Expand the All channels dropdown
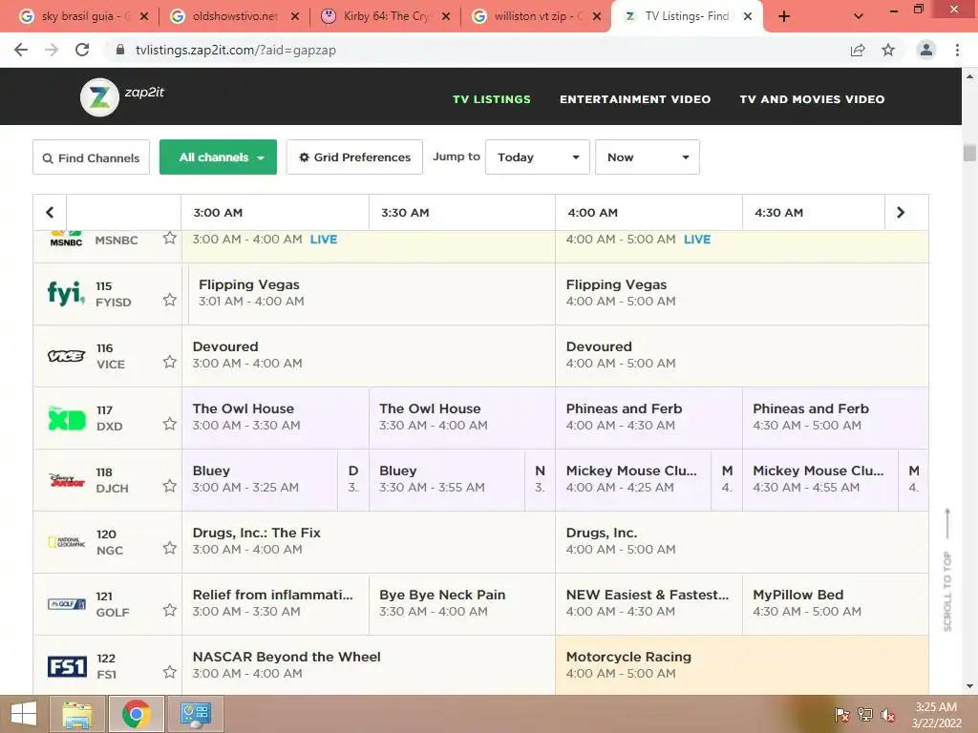 (x=218, y=157)
